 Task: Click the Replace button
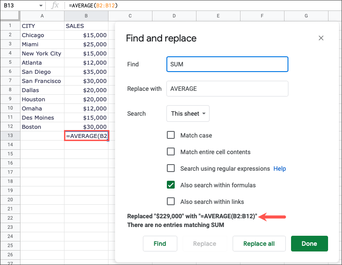(205, 244)
